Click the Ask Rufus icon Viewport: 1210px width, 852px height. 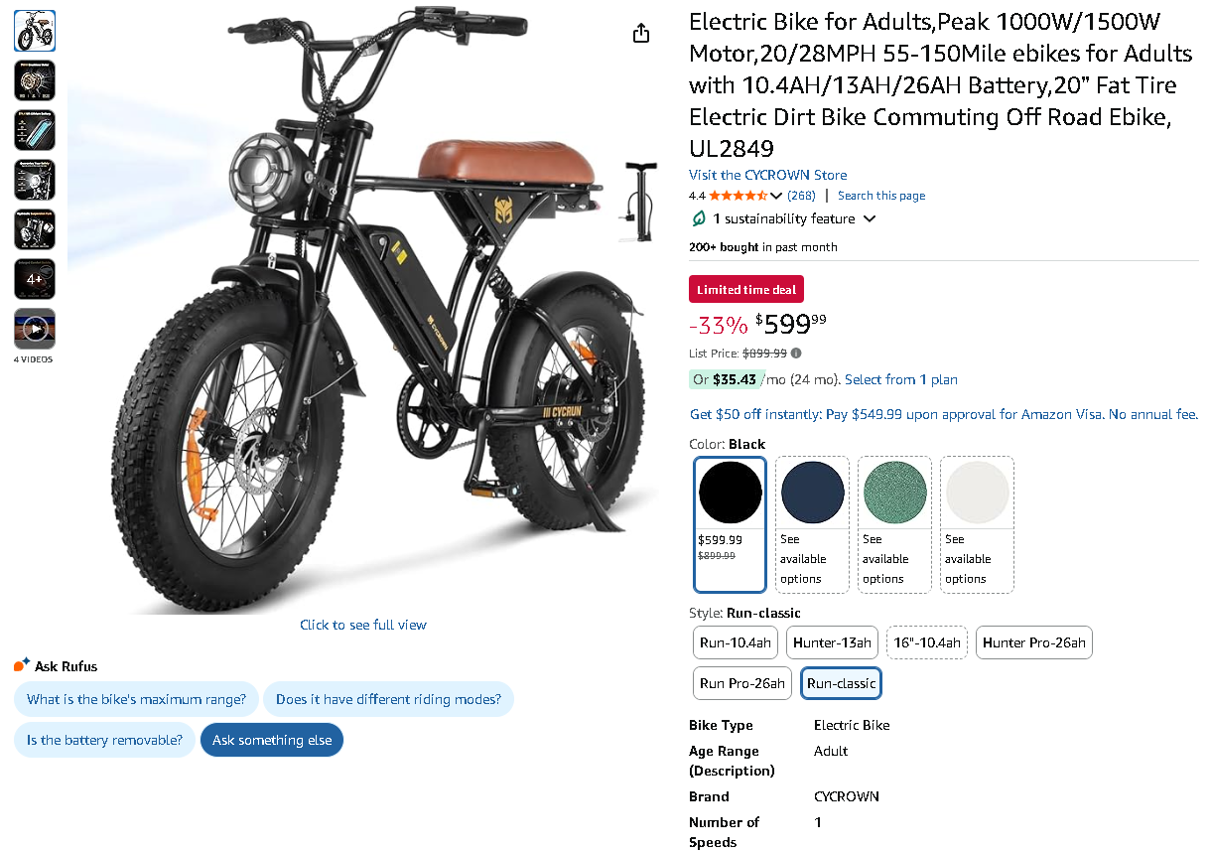(x=22, y=665)
